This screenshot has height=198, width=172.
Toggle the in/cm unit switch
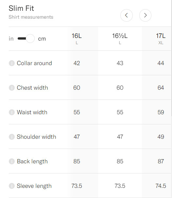[26, 39]
